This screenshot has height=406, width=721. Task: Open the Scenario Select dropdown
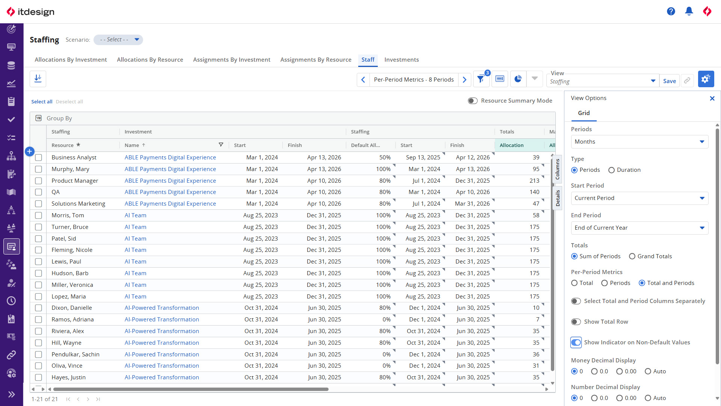coord(118,39)
